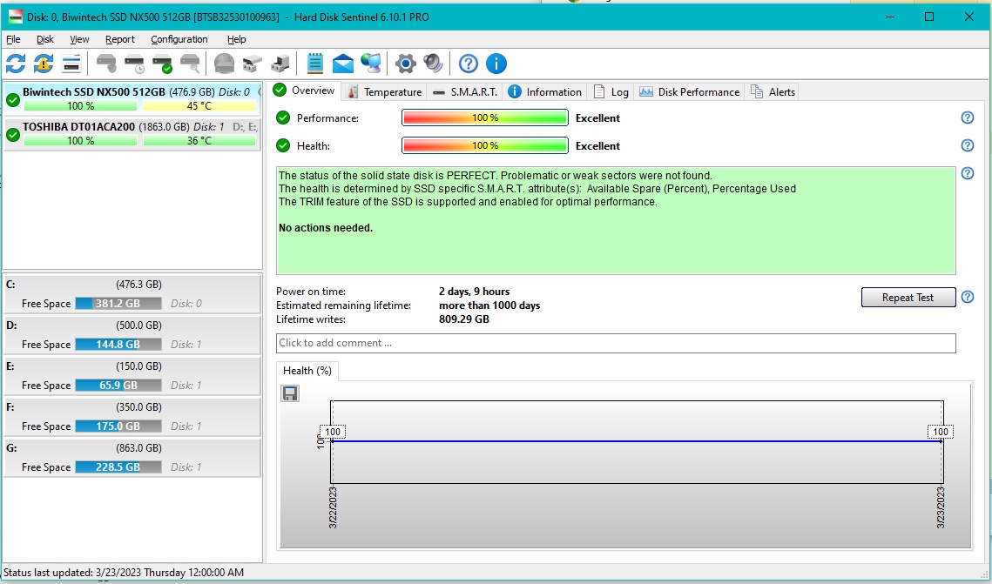Click the second stacked drives toolbar icon
Screen dimensions: 992x584
(280, 64)
